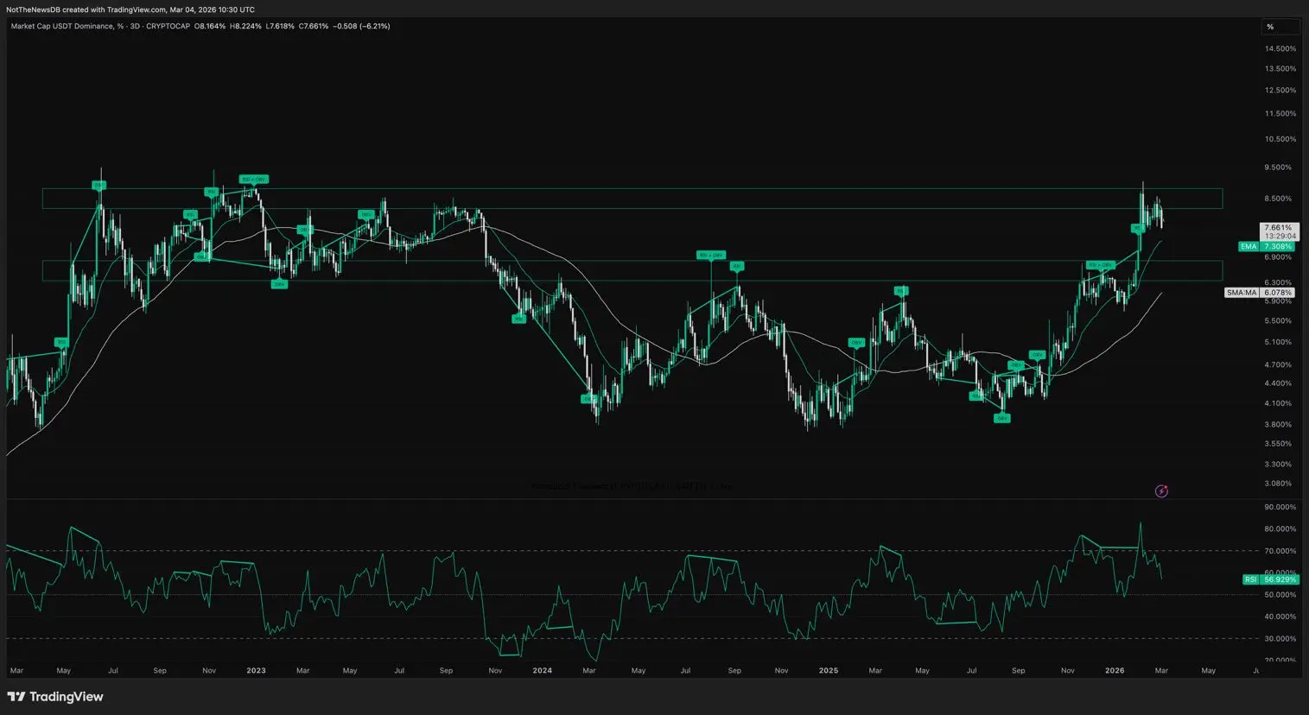This screenshot has width=1309, height=715.
Task: Select the RSI 56.929% value label
Action: coord(1271,579)
